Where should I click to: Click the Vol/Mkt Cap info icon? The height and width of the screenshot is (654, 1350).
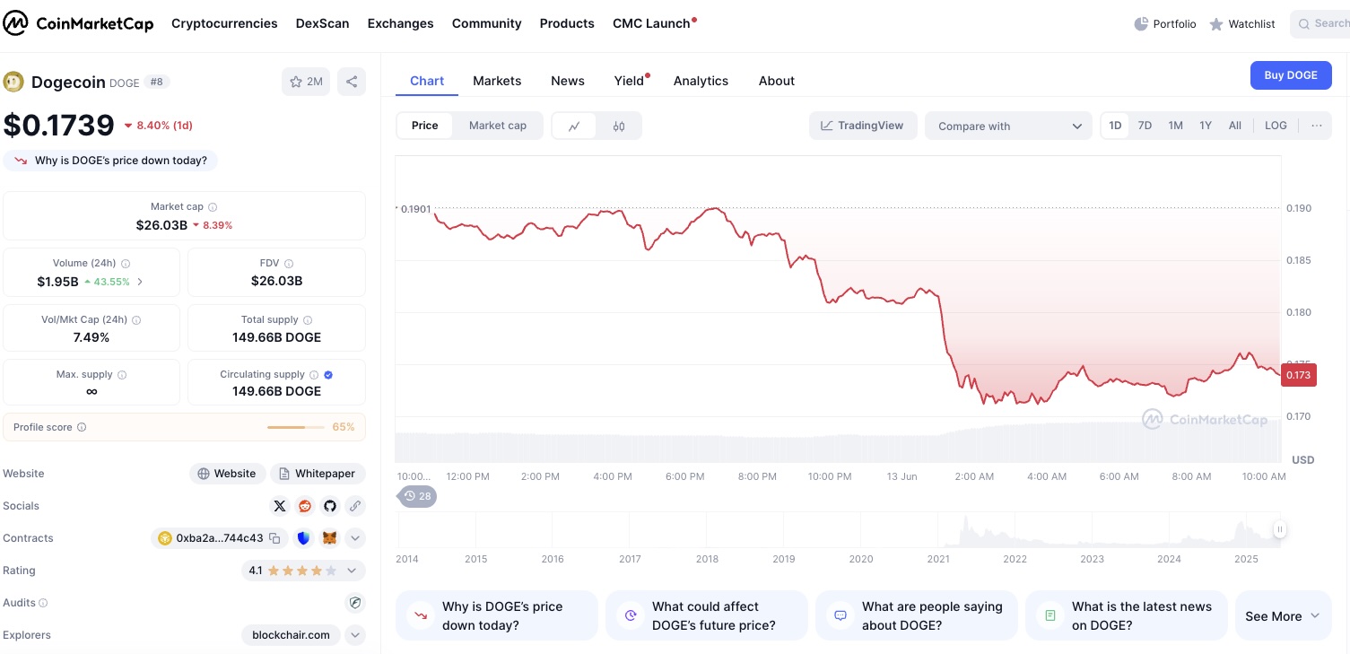point(136,320)
